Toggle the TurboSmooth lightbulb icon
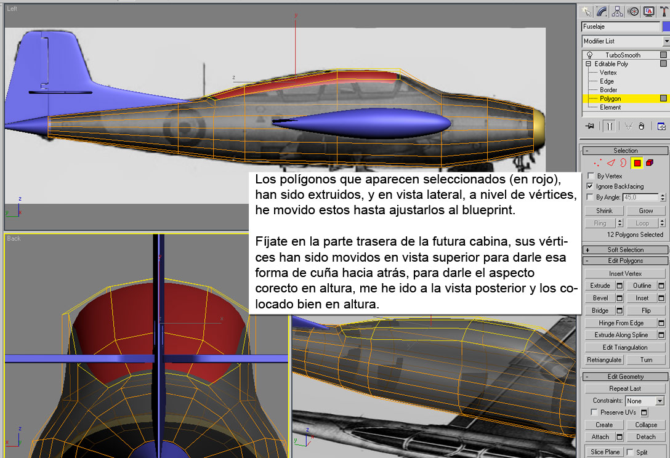Viewport: 670px width, 458px height. pos(590,55)
